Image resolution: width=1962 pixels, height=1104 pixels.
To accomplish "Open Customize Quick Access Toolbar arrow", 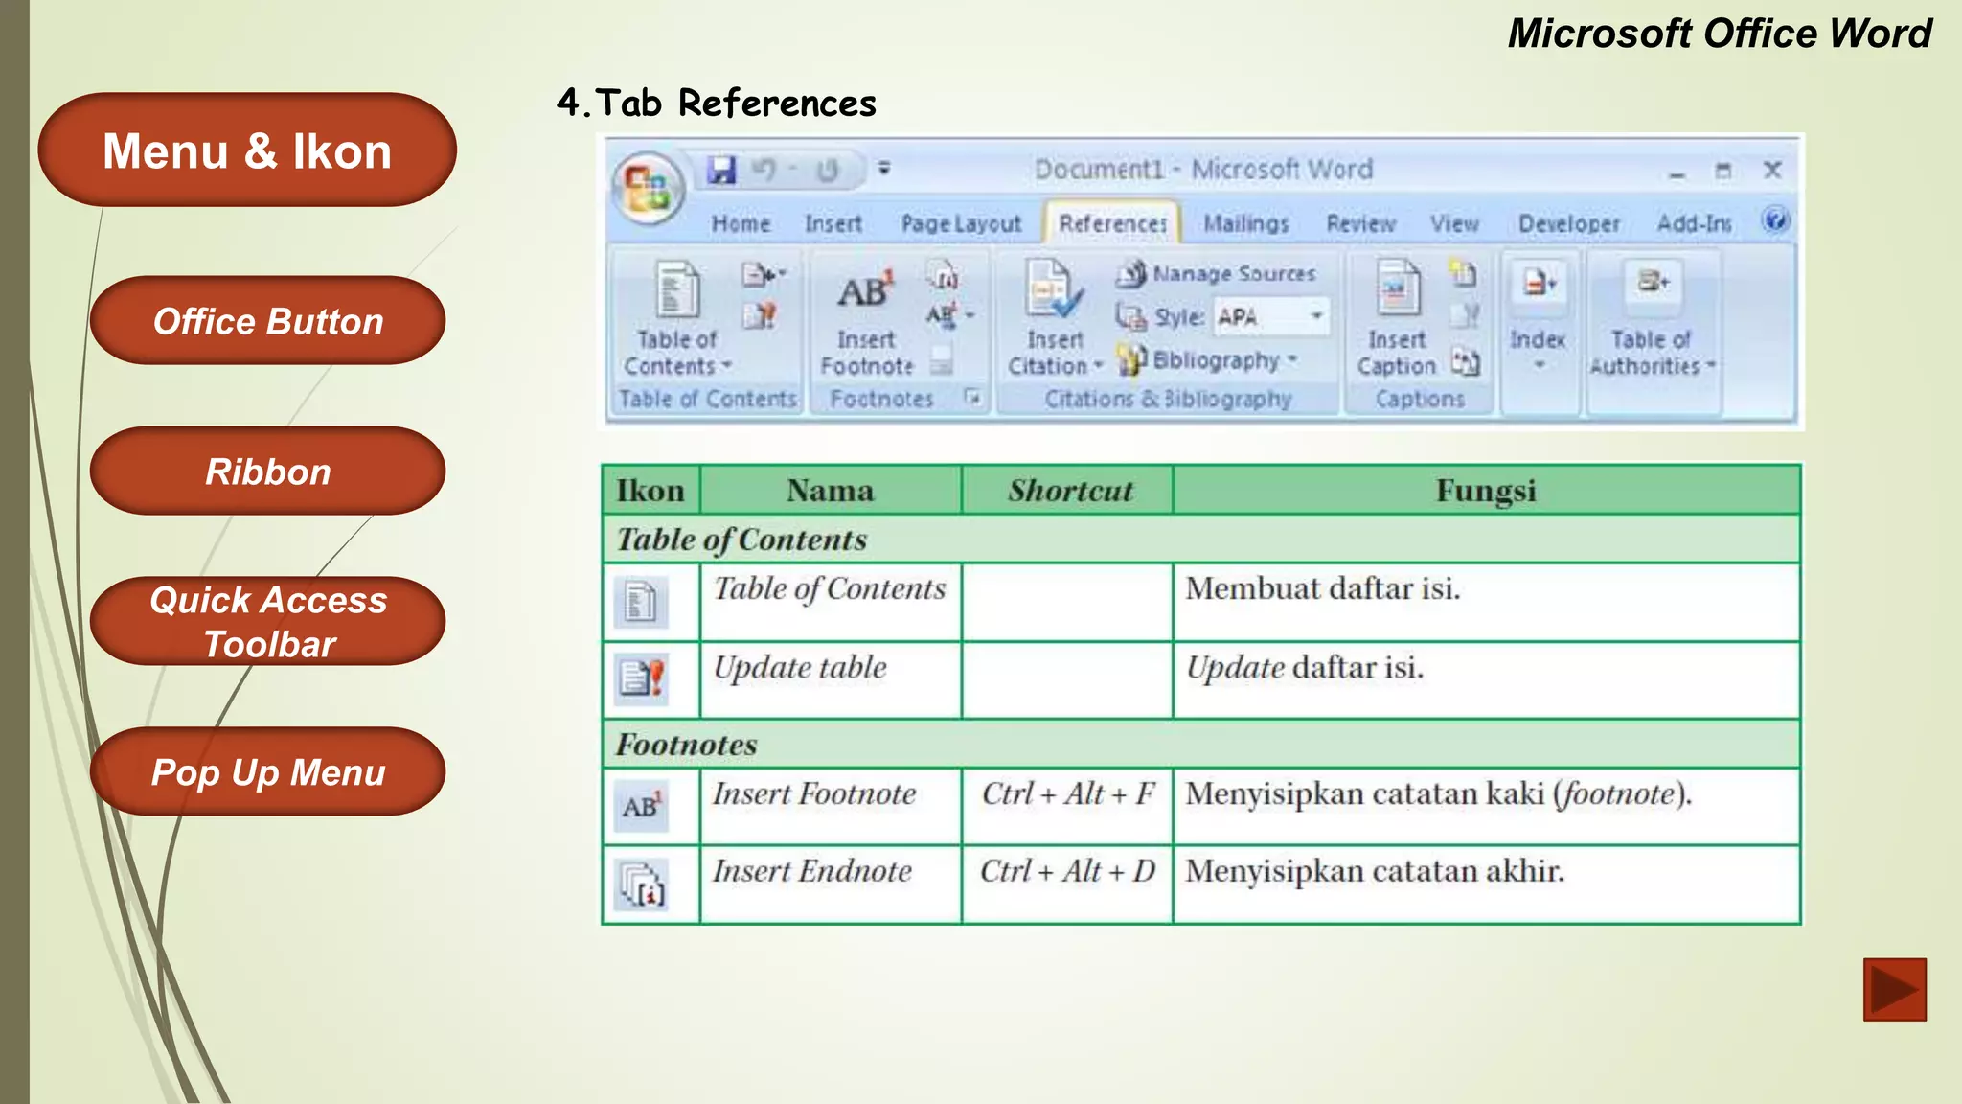I will click(x=884, y=169).
